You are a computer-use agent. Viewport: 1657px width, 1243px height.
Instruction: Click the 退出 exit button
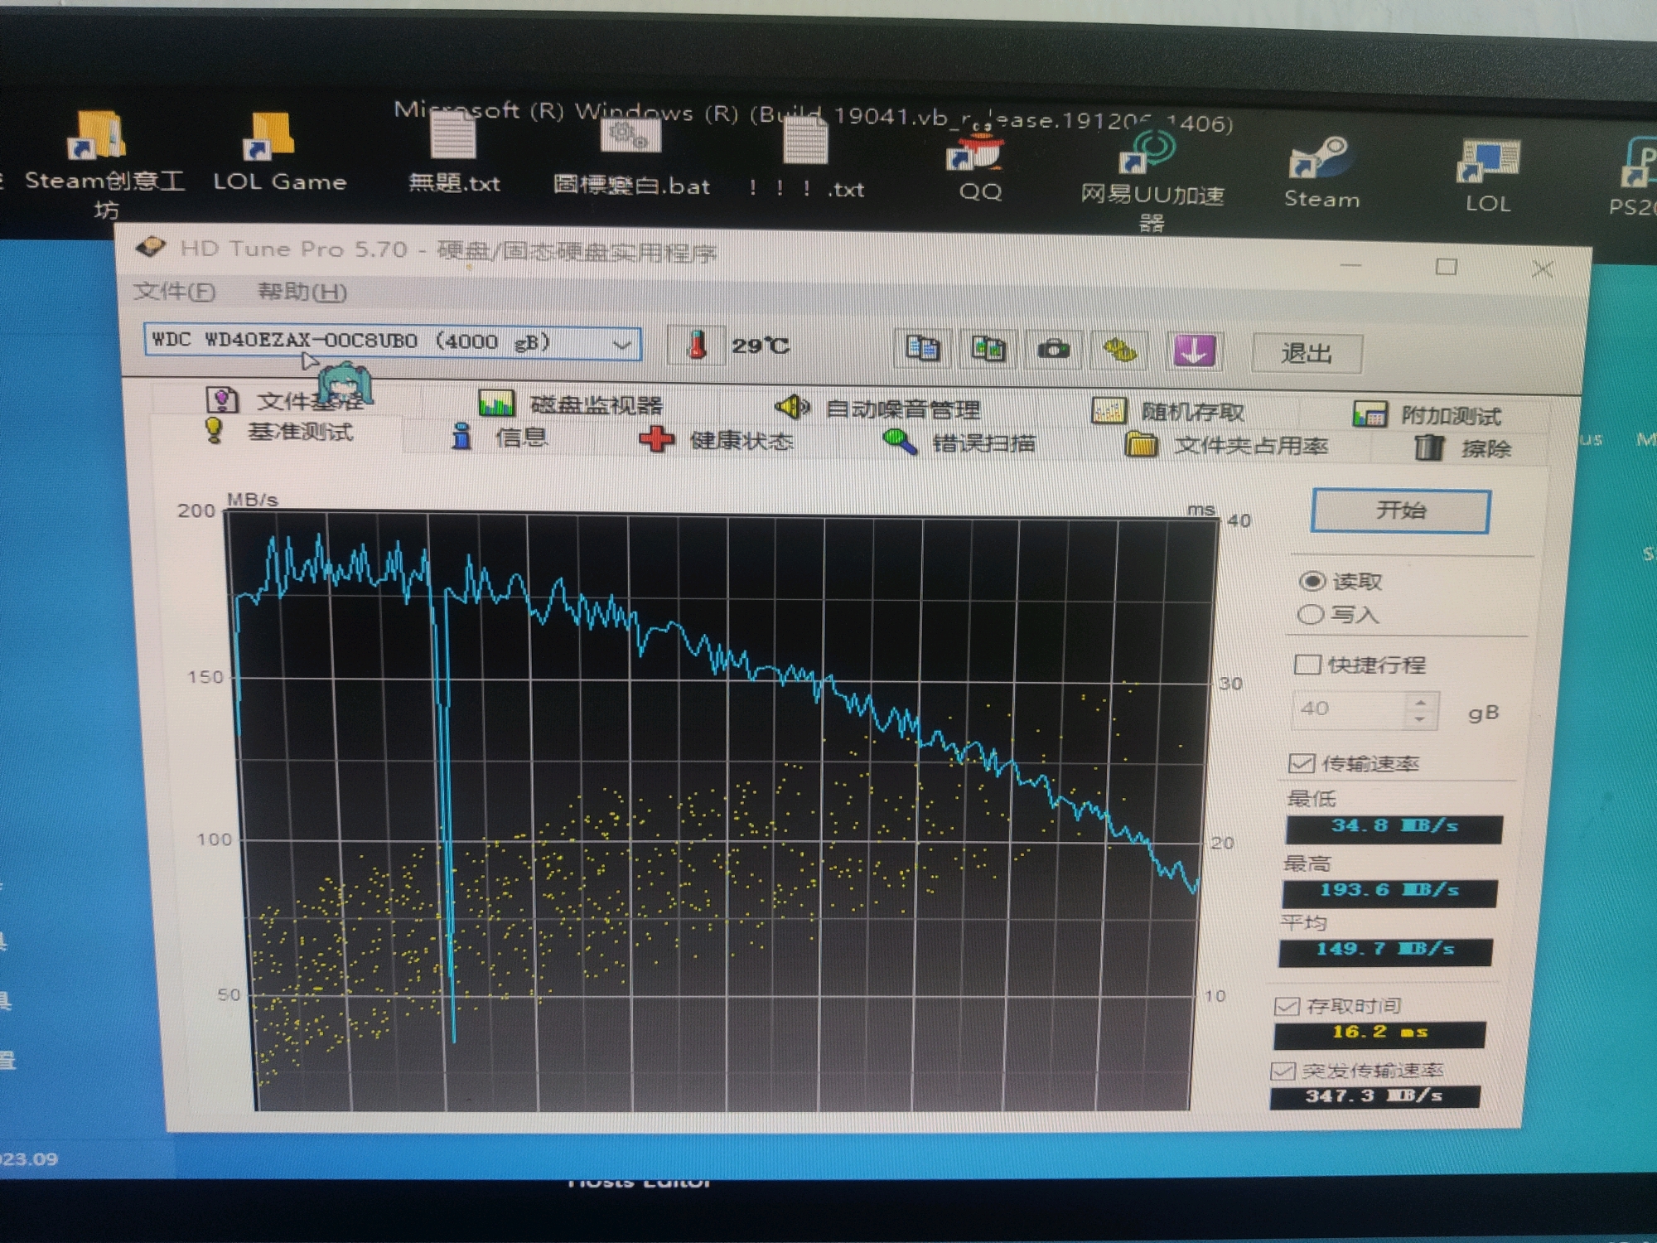(1307, 354)
